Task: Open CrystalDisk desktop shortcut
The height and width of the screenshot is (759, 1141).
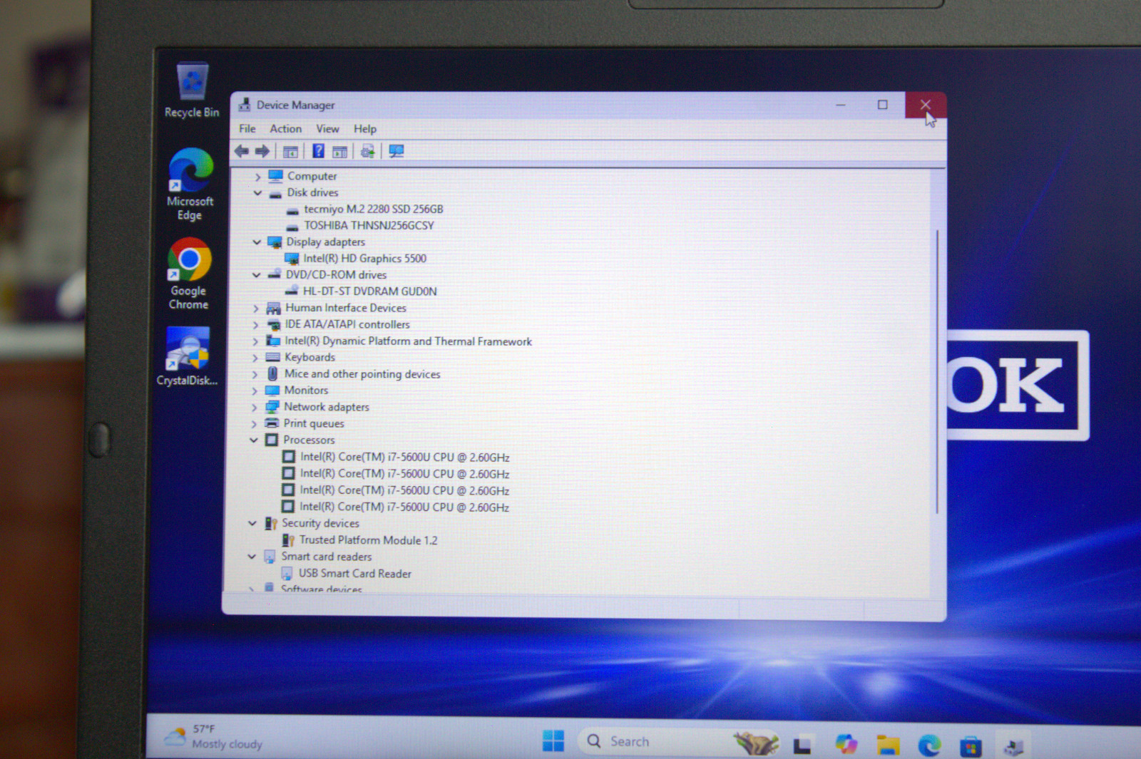Action: click(x=188, y=357)
